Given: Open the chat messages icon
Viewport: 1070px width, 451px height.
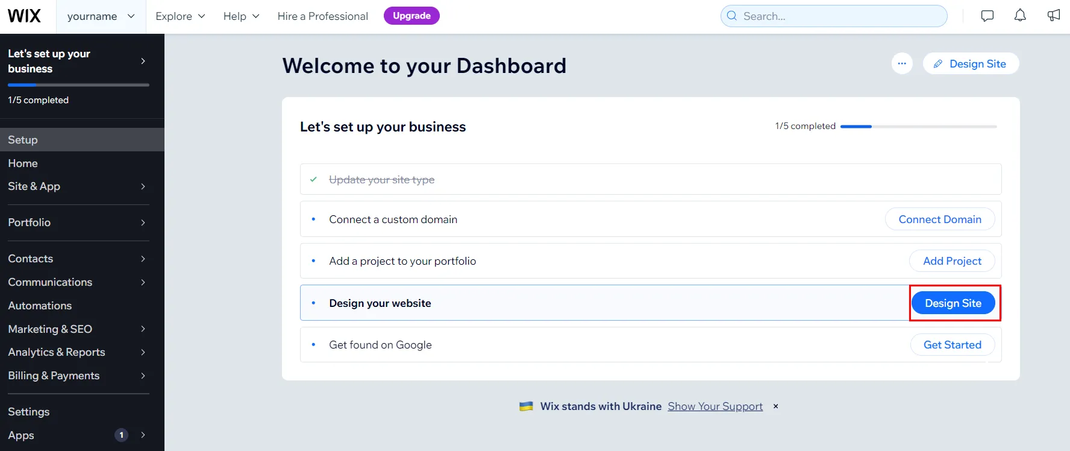Looking at the screenshot, I should 987,16.
